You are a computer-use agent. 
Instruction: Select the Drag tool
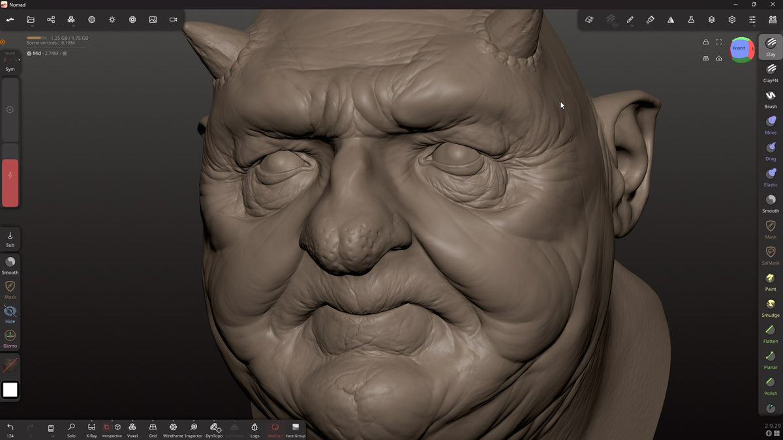coord(771,151)
